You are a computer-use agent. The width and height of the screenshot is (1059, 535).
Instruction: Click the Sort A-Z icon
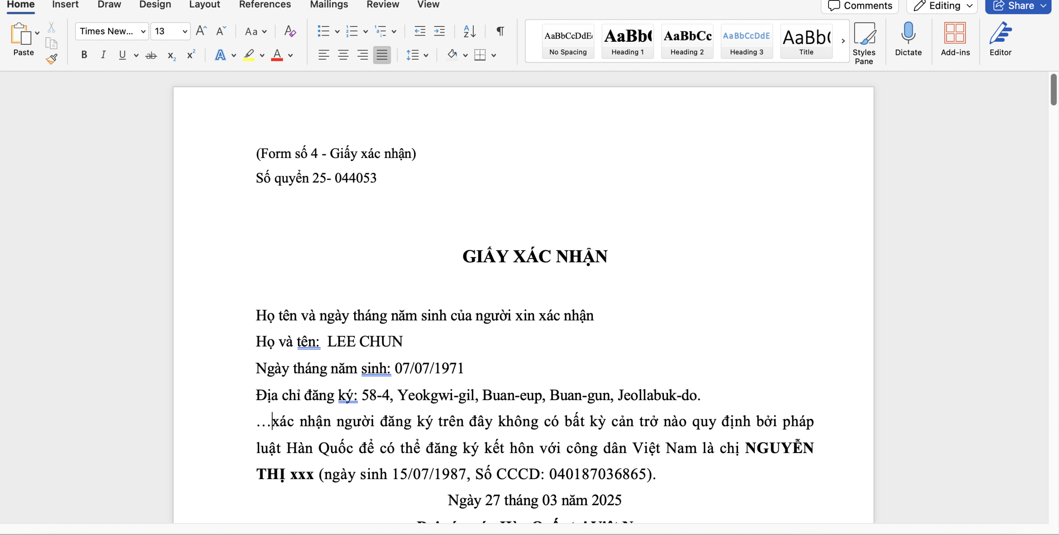coord(470,31)
